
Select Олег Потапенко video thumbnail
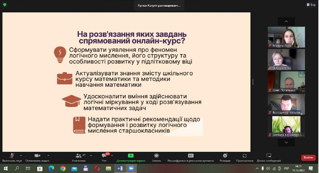click(x=286, y=82)
